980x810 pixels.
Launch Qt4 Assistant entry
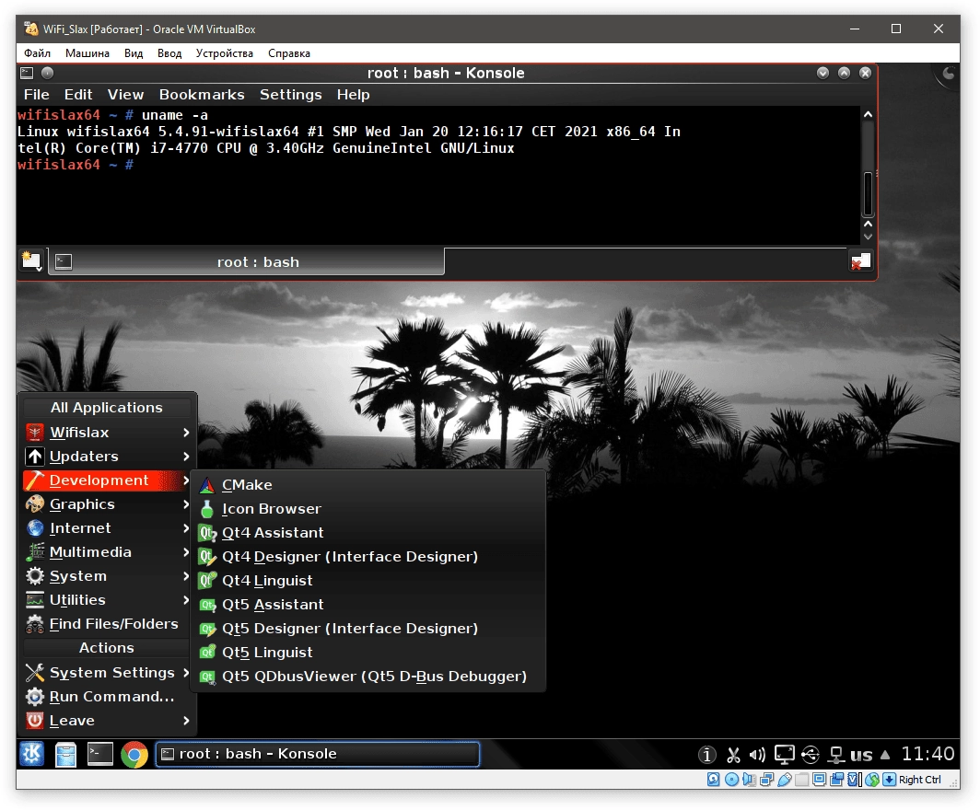point(368,533)
